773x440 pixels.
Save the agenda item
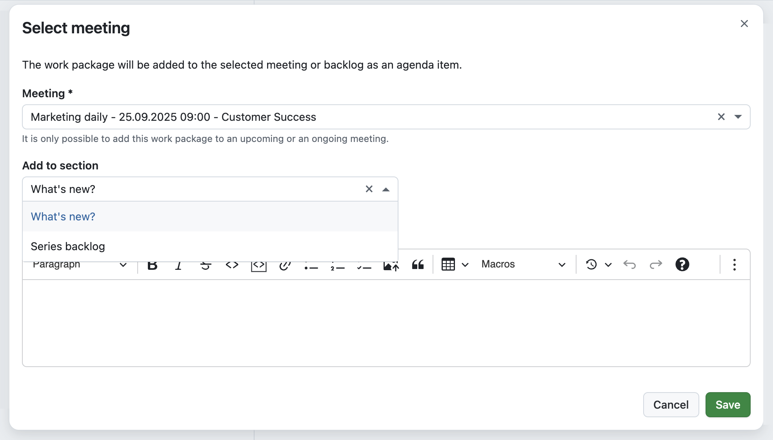click(728, 404)
